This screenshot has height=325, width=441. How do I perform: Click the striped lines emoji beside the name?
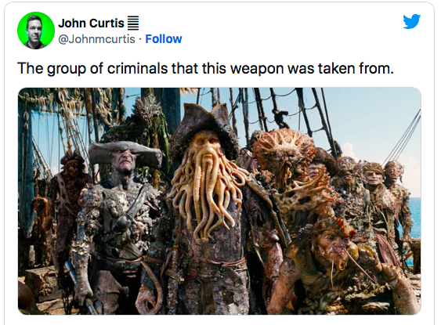[x=133, y=23]
